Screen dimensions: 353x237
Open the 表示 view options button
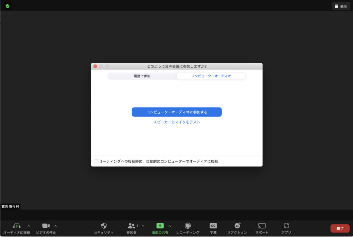pyautogui.click(x=341, y=6)
